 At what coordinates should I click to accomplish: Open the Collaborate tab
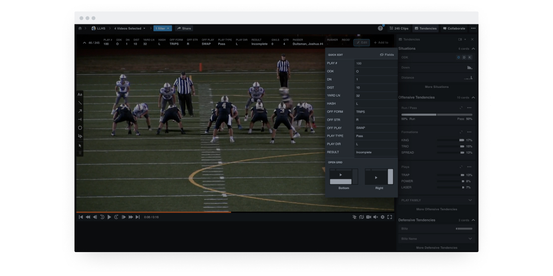point(454,29)
